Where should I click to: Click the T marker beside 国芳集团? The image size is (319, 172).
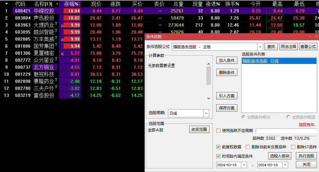[56, 44]
